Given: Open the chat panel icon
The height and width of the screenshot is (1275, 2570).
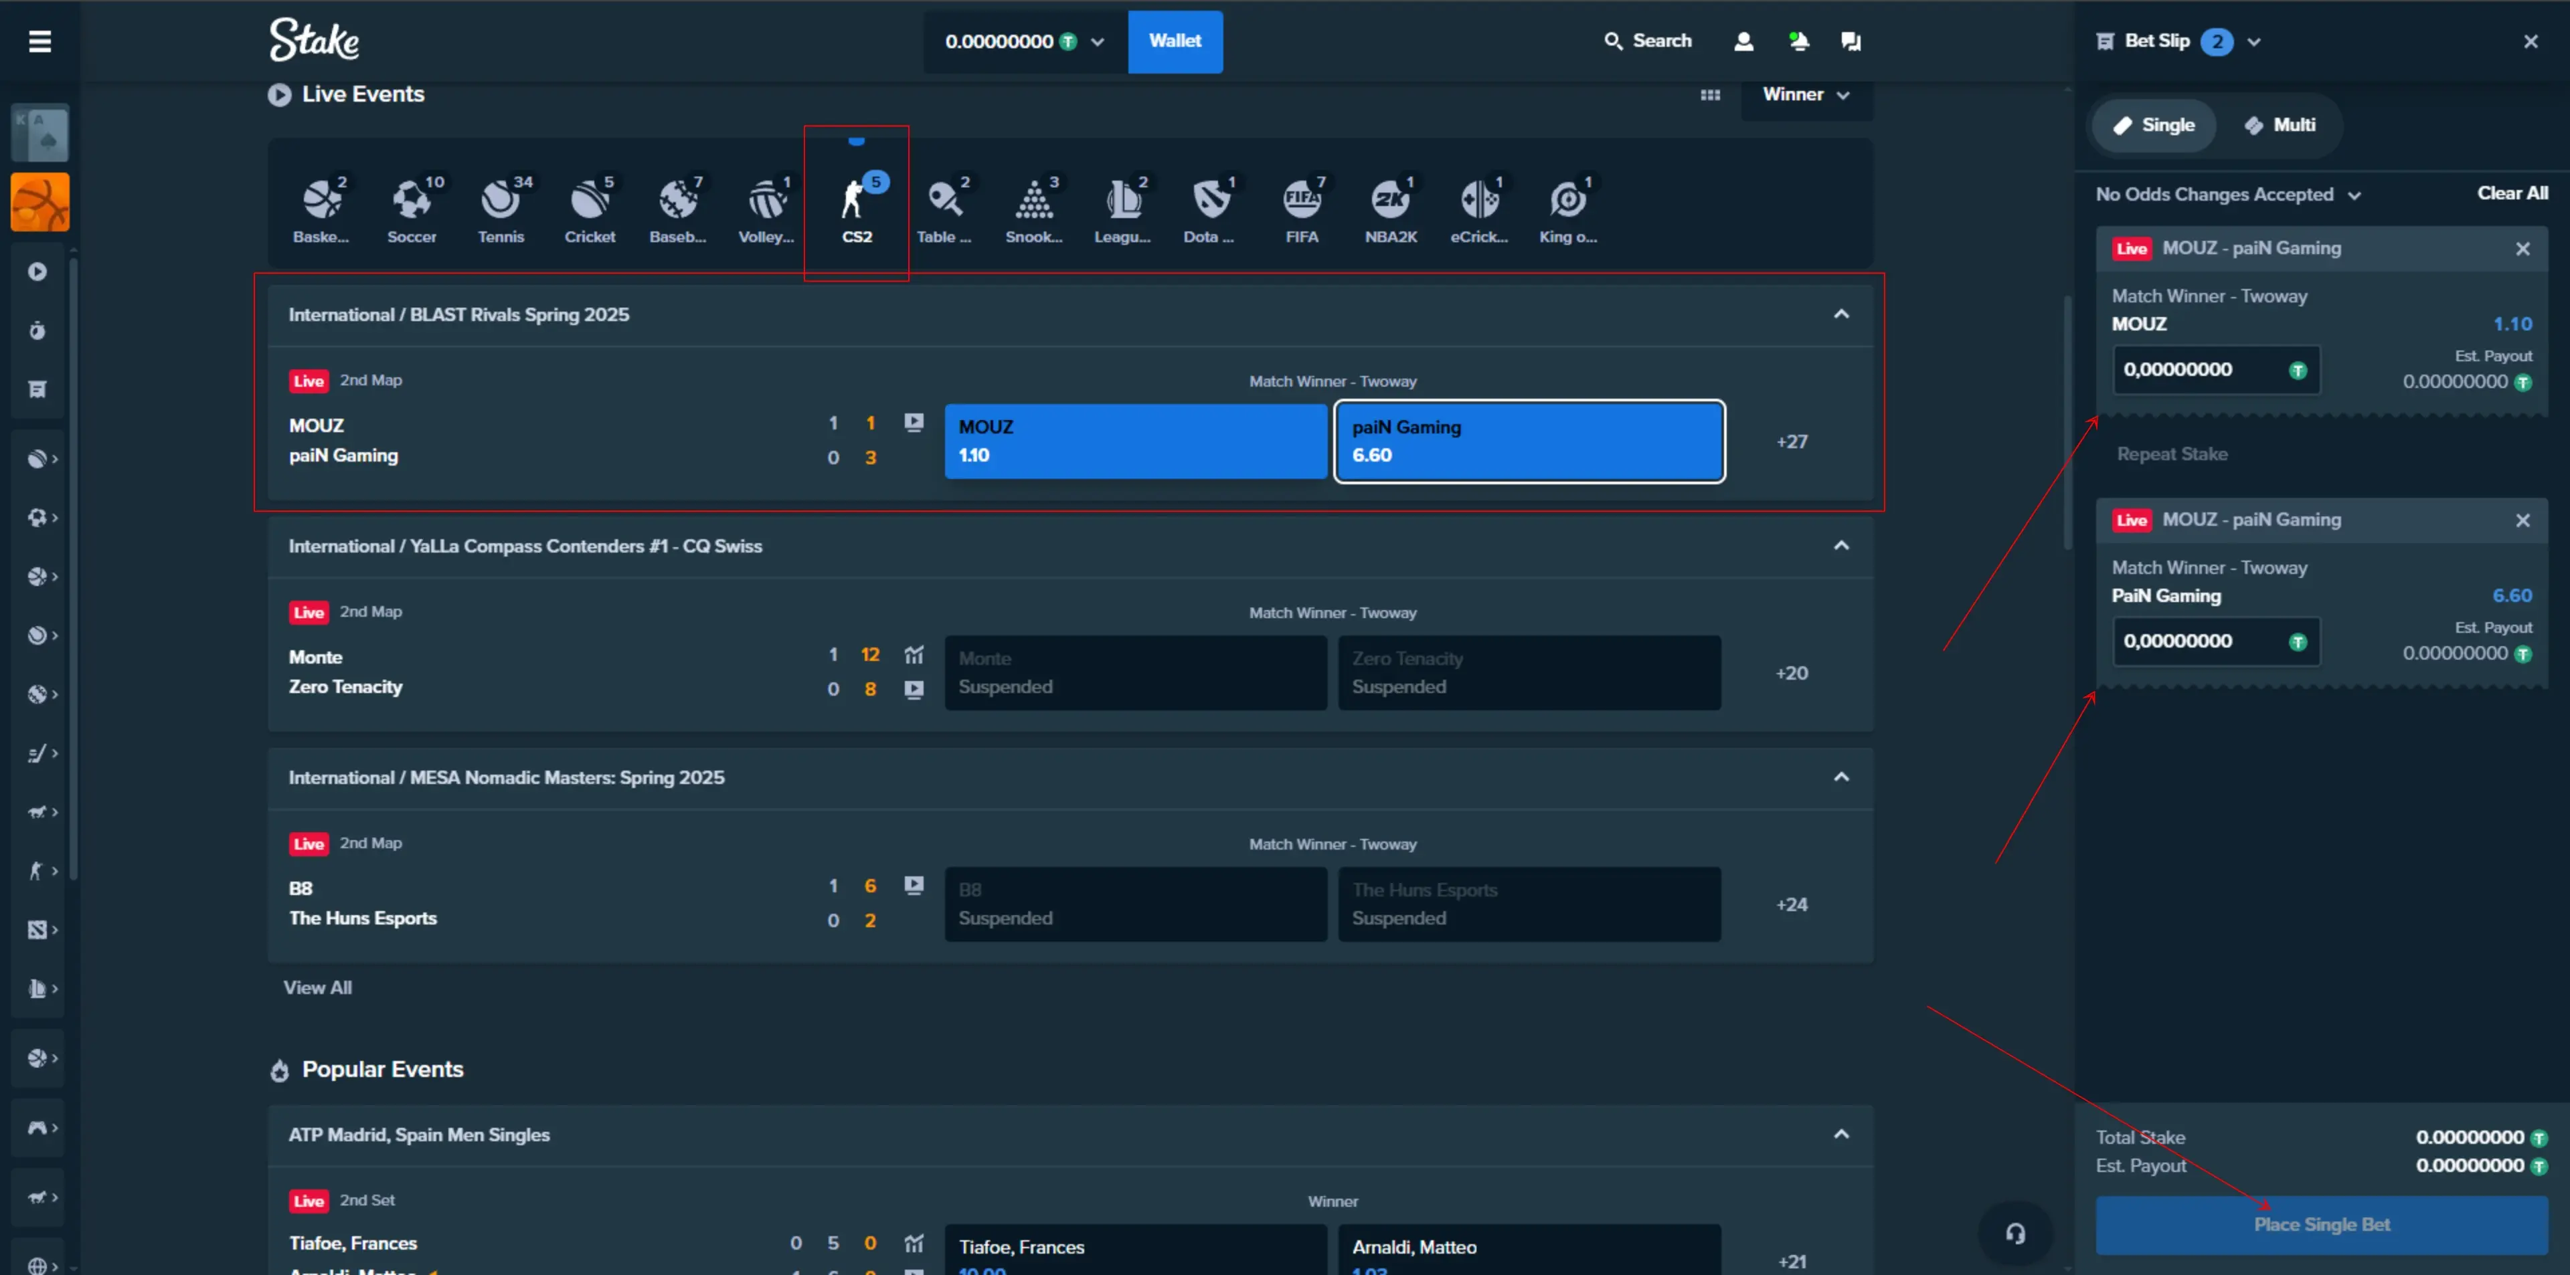Looking at the screenshot, I should pos(1851,41).
